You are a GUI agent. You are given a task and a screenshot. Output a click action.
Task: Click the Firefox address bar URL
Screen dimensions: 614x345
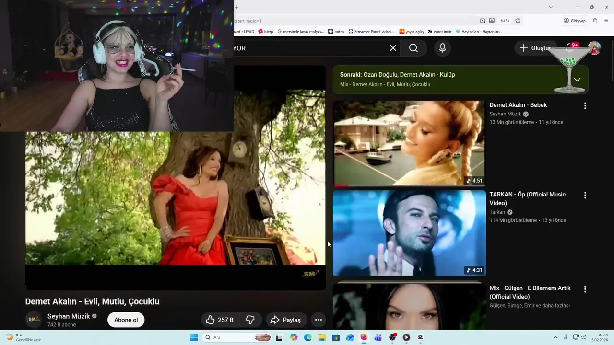click(355, 21)
